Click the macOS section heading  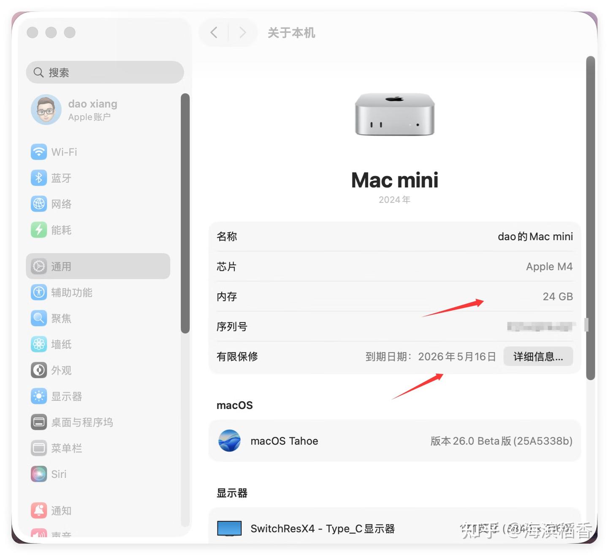pos(235,405)
